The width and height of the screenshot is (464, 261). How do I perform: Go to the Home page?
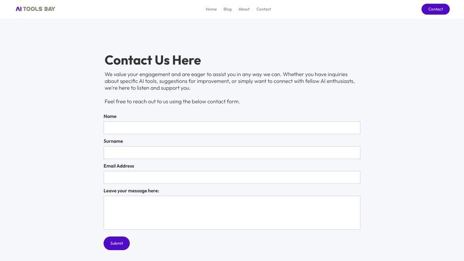(211, 9)
